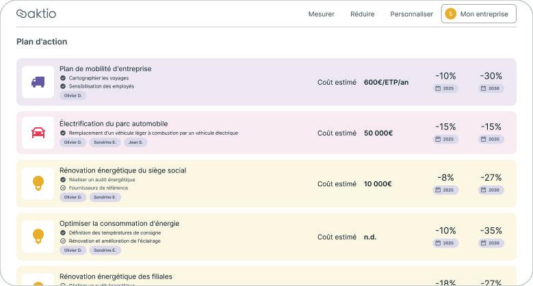Click the 50 000€ estimated cost value
The width and height of the screenshot is (533, 286).
(x=378, y=133)
